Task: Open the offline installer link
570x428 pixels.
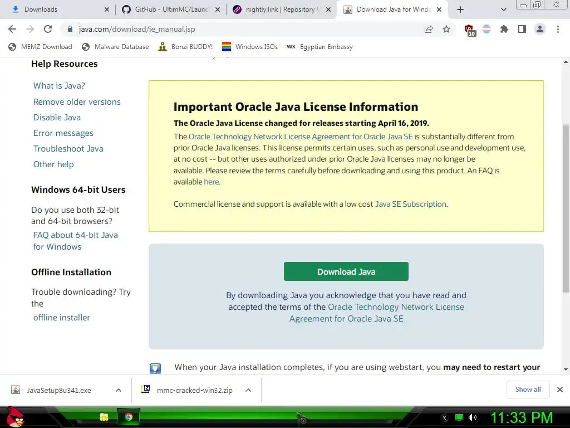Action: pyautogui.click(x=61, y=317)
